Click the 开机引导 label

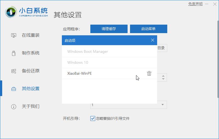[71, 118]
